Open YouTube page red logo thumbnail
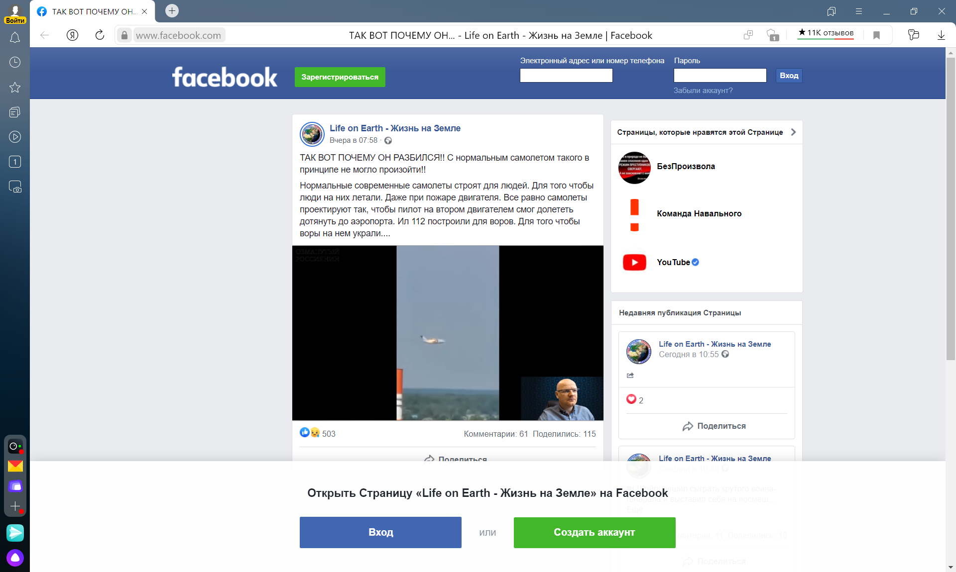This screenshot has height=572, width=956. [634, 262]
